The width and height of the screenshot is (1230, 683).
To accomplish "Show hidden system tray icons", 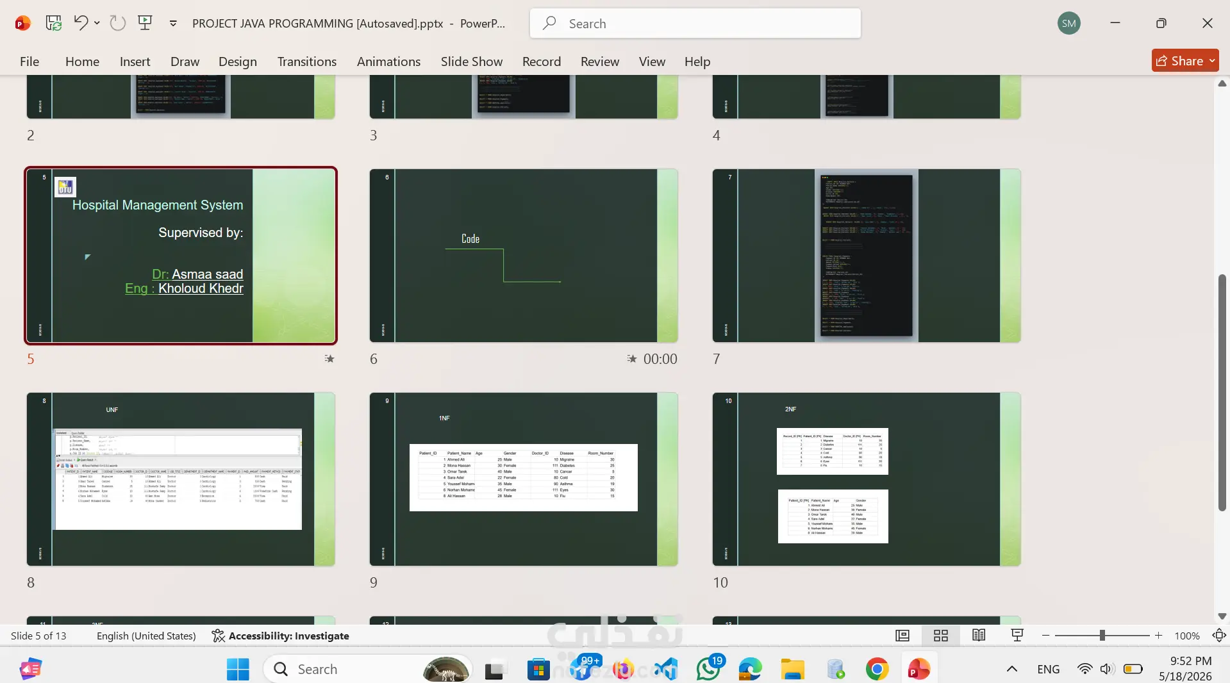I will pos(1012,670).
